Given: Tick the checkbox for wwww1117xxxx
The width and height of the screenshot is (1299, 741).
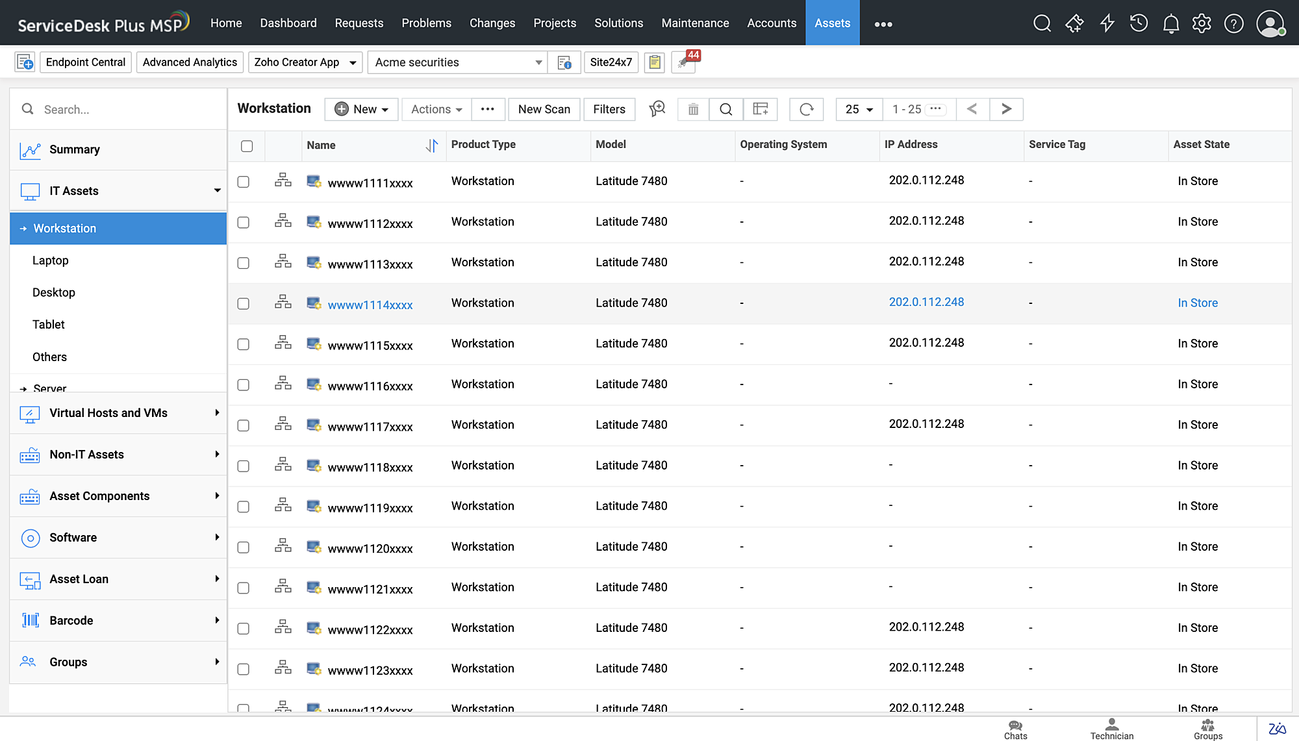Looking at the screenshot, I should coord(244,425).
